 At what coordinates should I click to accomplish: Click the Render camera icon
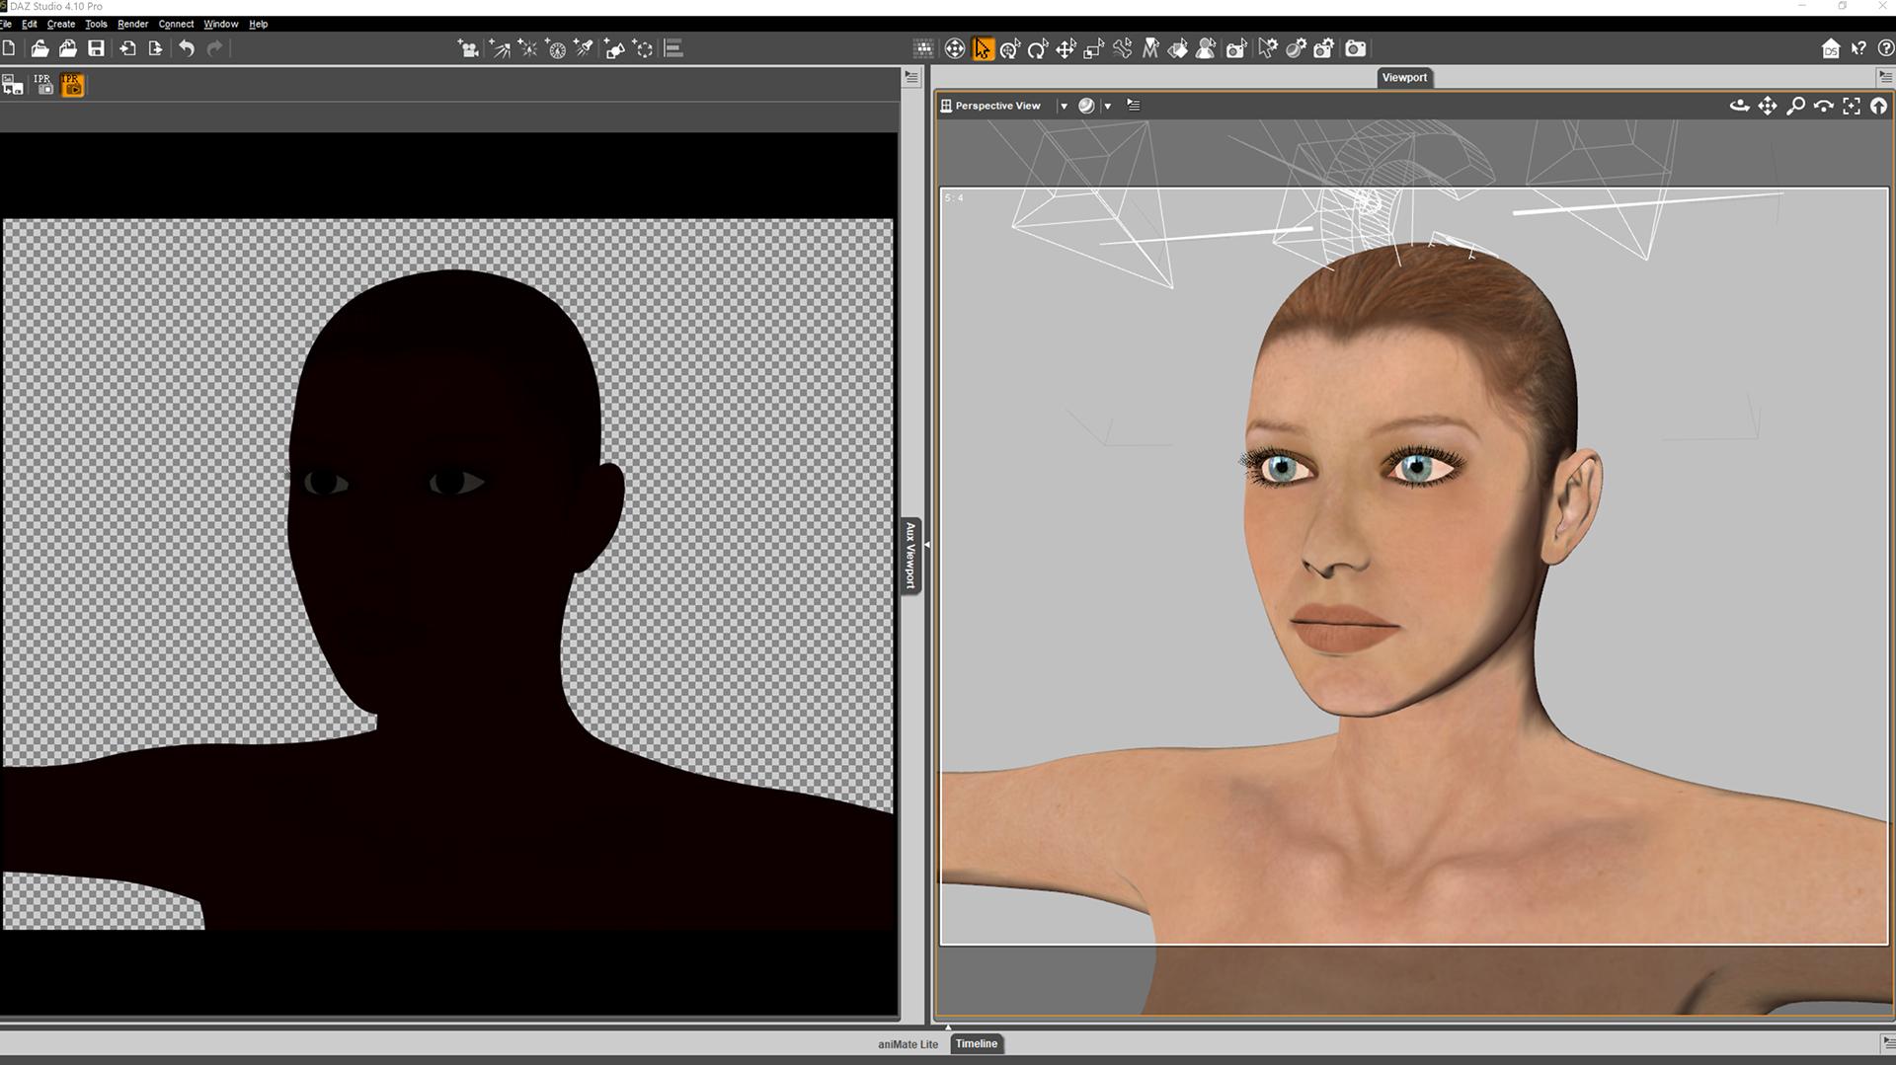click(1356, 49)
